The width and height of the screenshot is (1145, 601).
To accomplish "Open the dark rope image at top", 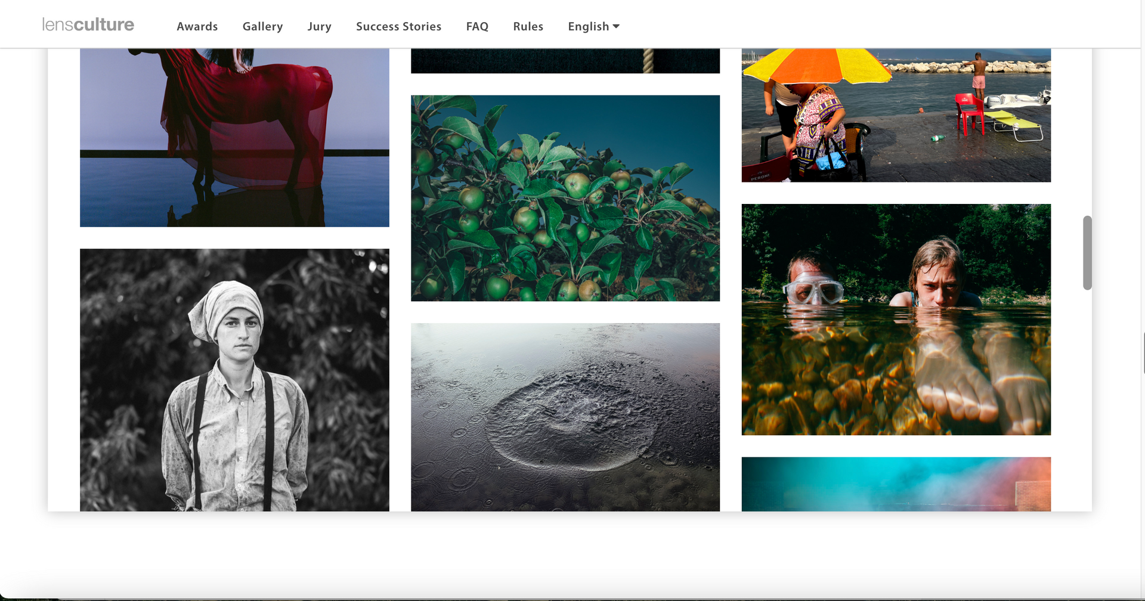I will (x=565, y=60).
